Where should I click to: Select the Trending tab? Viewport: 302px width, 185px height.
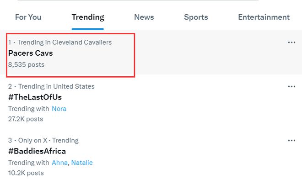[88, 17]
